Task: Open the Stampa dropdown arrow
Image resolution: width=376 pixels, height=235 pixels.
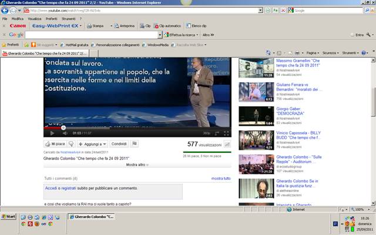Action: click(x=111, y=26)
